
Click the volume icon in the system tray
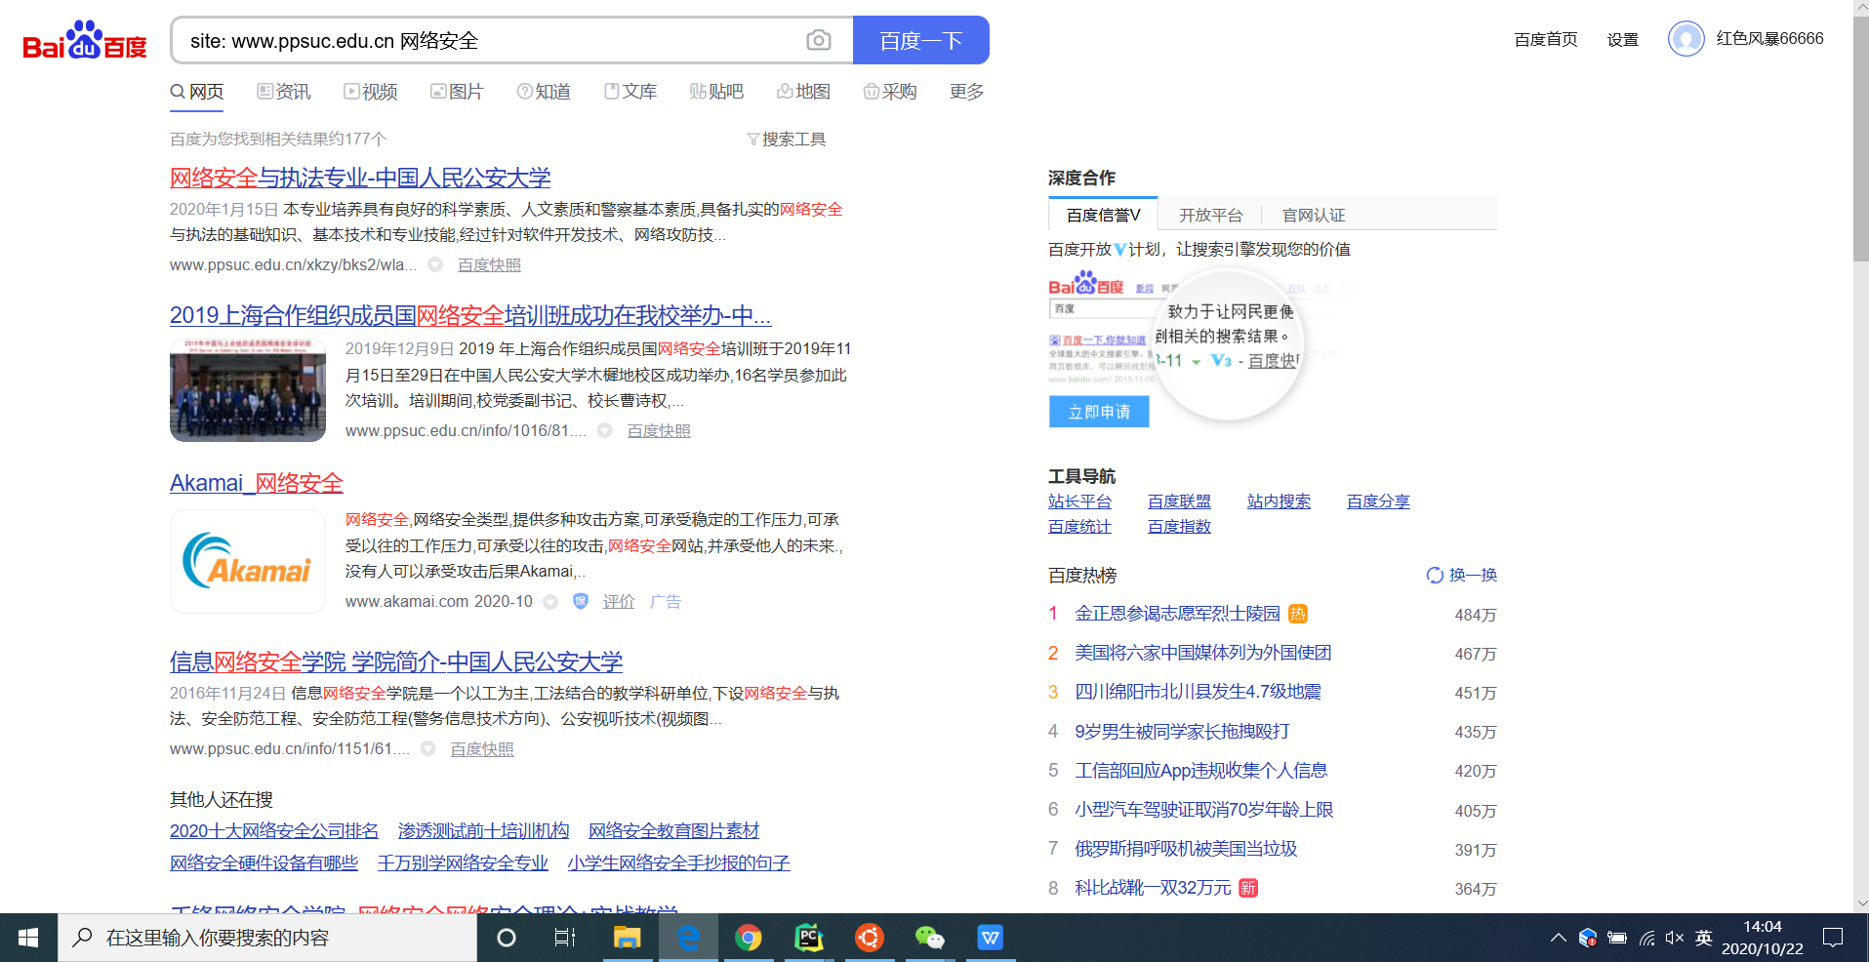(1675, 938)
